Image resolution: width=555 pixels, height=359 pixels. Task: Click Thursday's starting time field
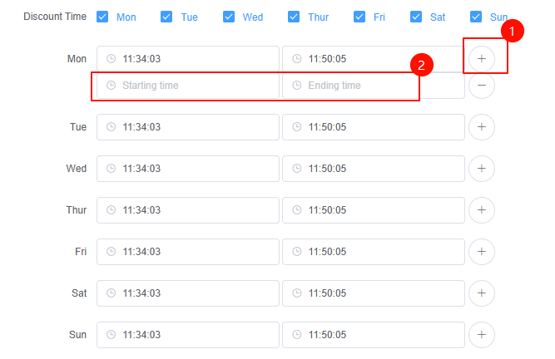(188, 210)
